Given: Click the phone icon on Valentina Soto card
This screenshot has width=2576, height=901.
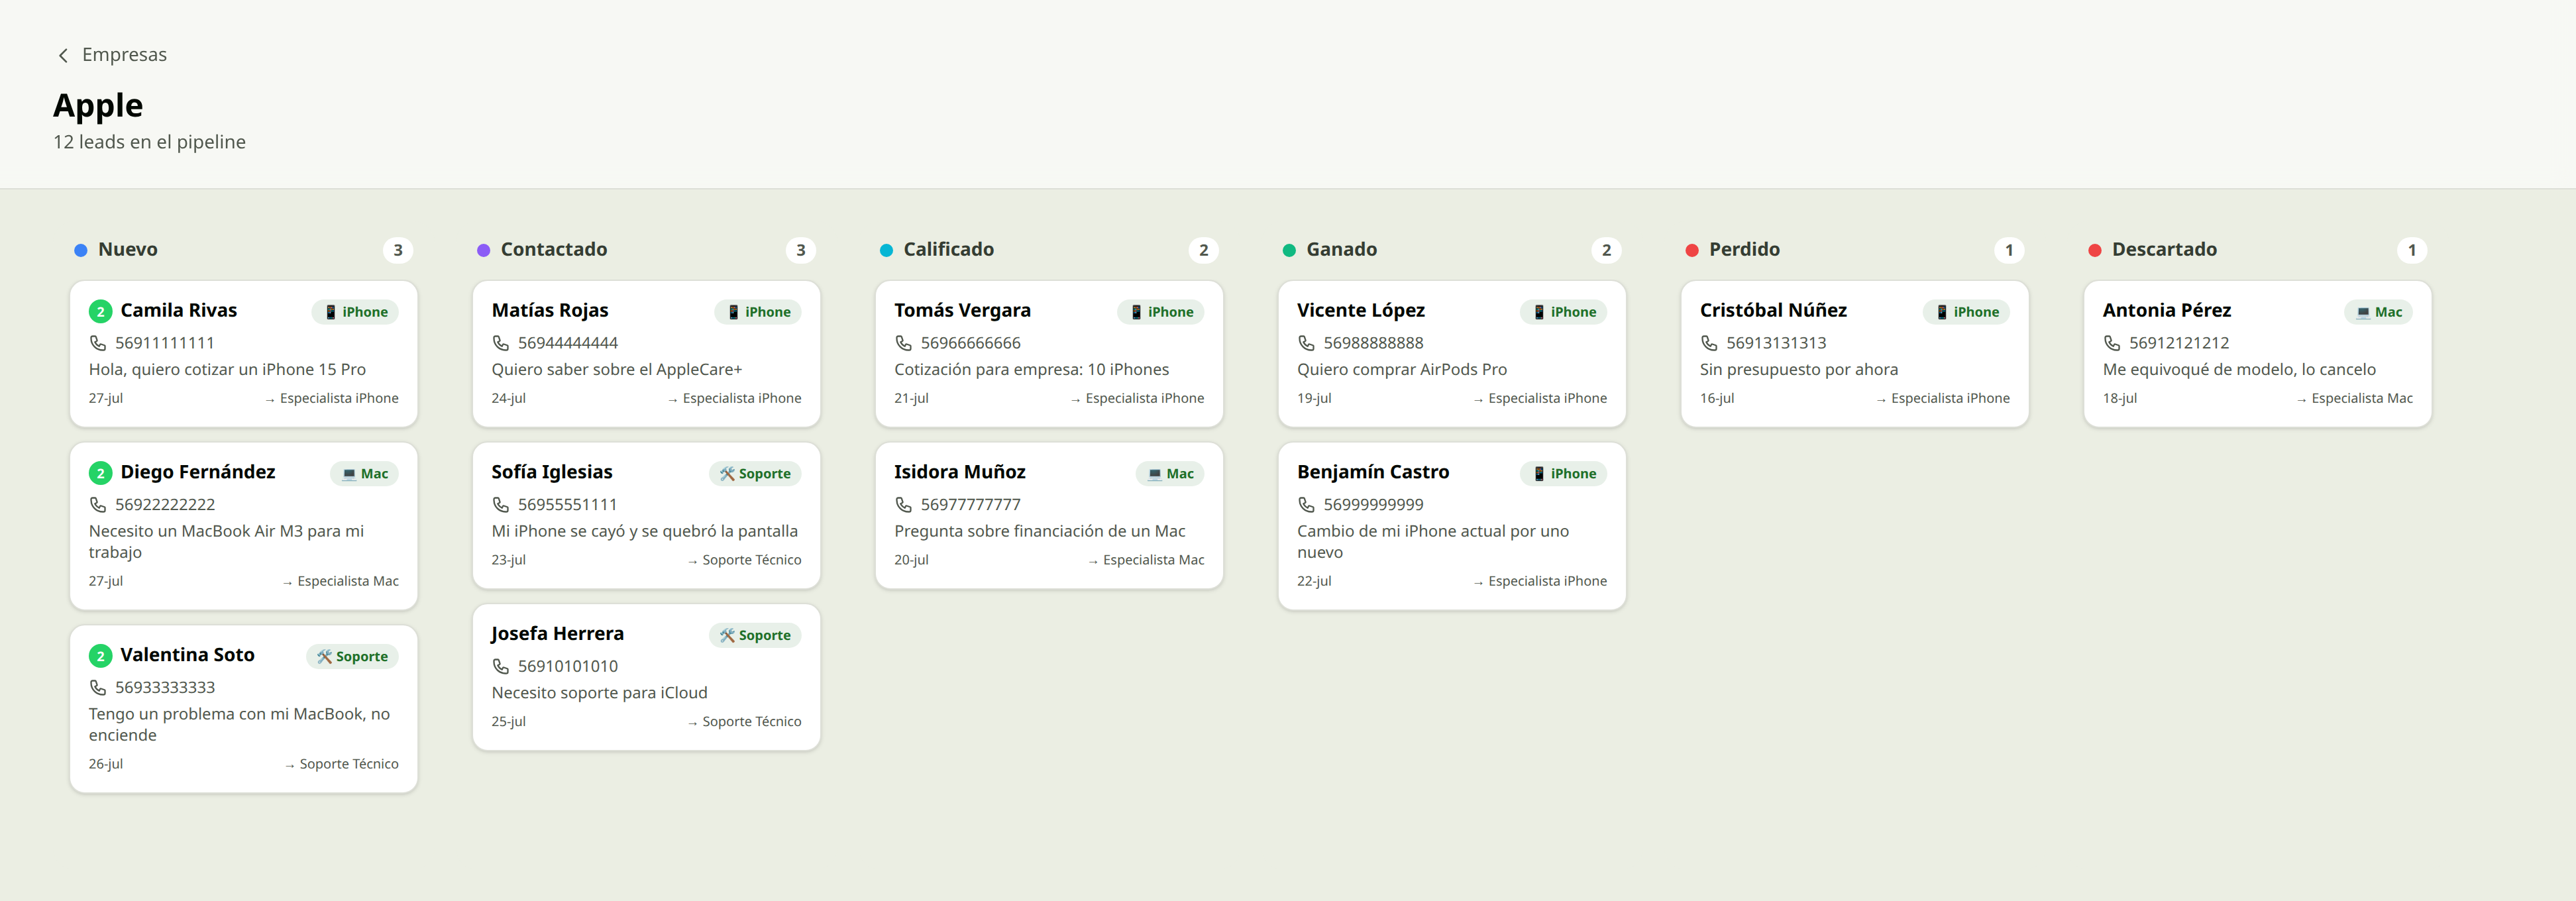Looking at the screenshot, I should click(98, 688).
